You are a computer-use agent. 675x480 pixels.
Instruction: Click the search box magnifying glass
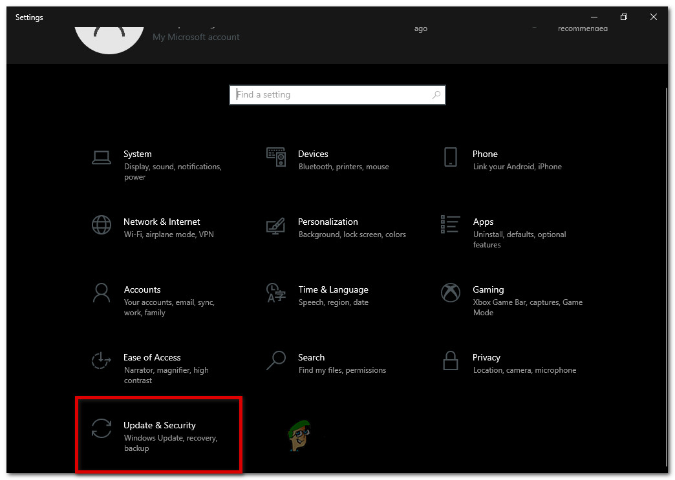click(x=436, y=94)
